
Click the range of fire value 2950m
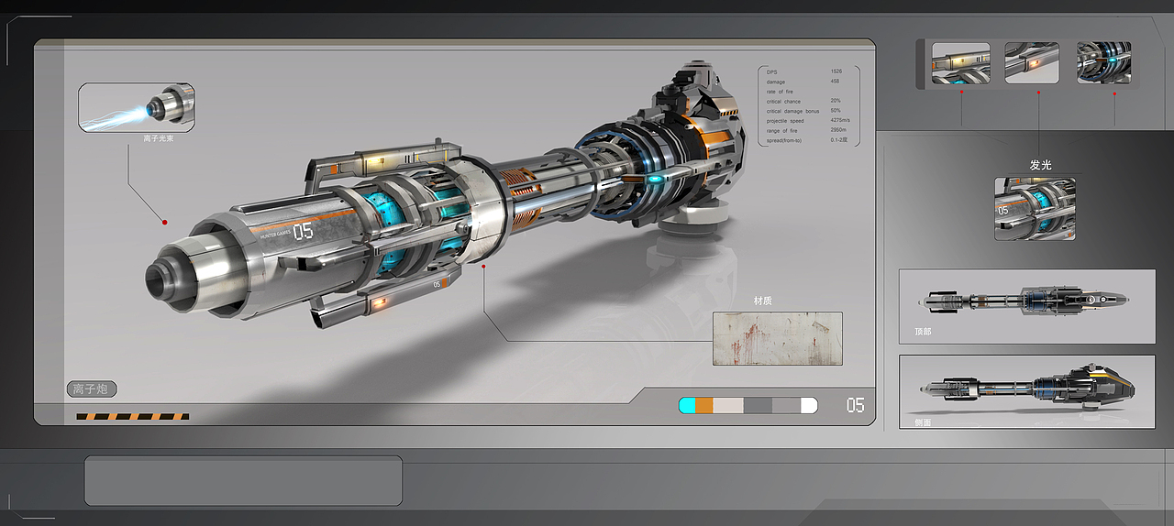pyautogui.click(x=838, y=131)
